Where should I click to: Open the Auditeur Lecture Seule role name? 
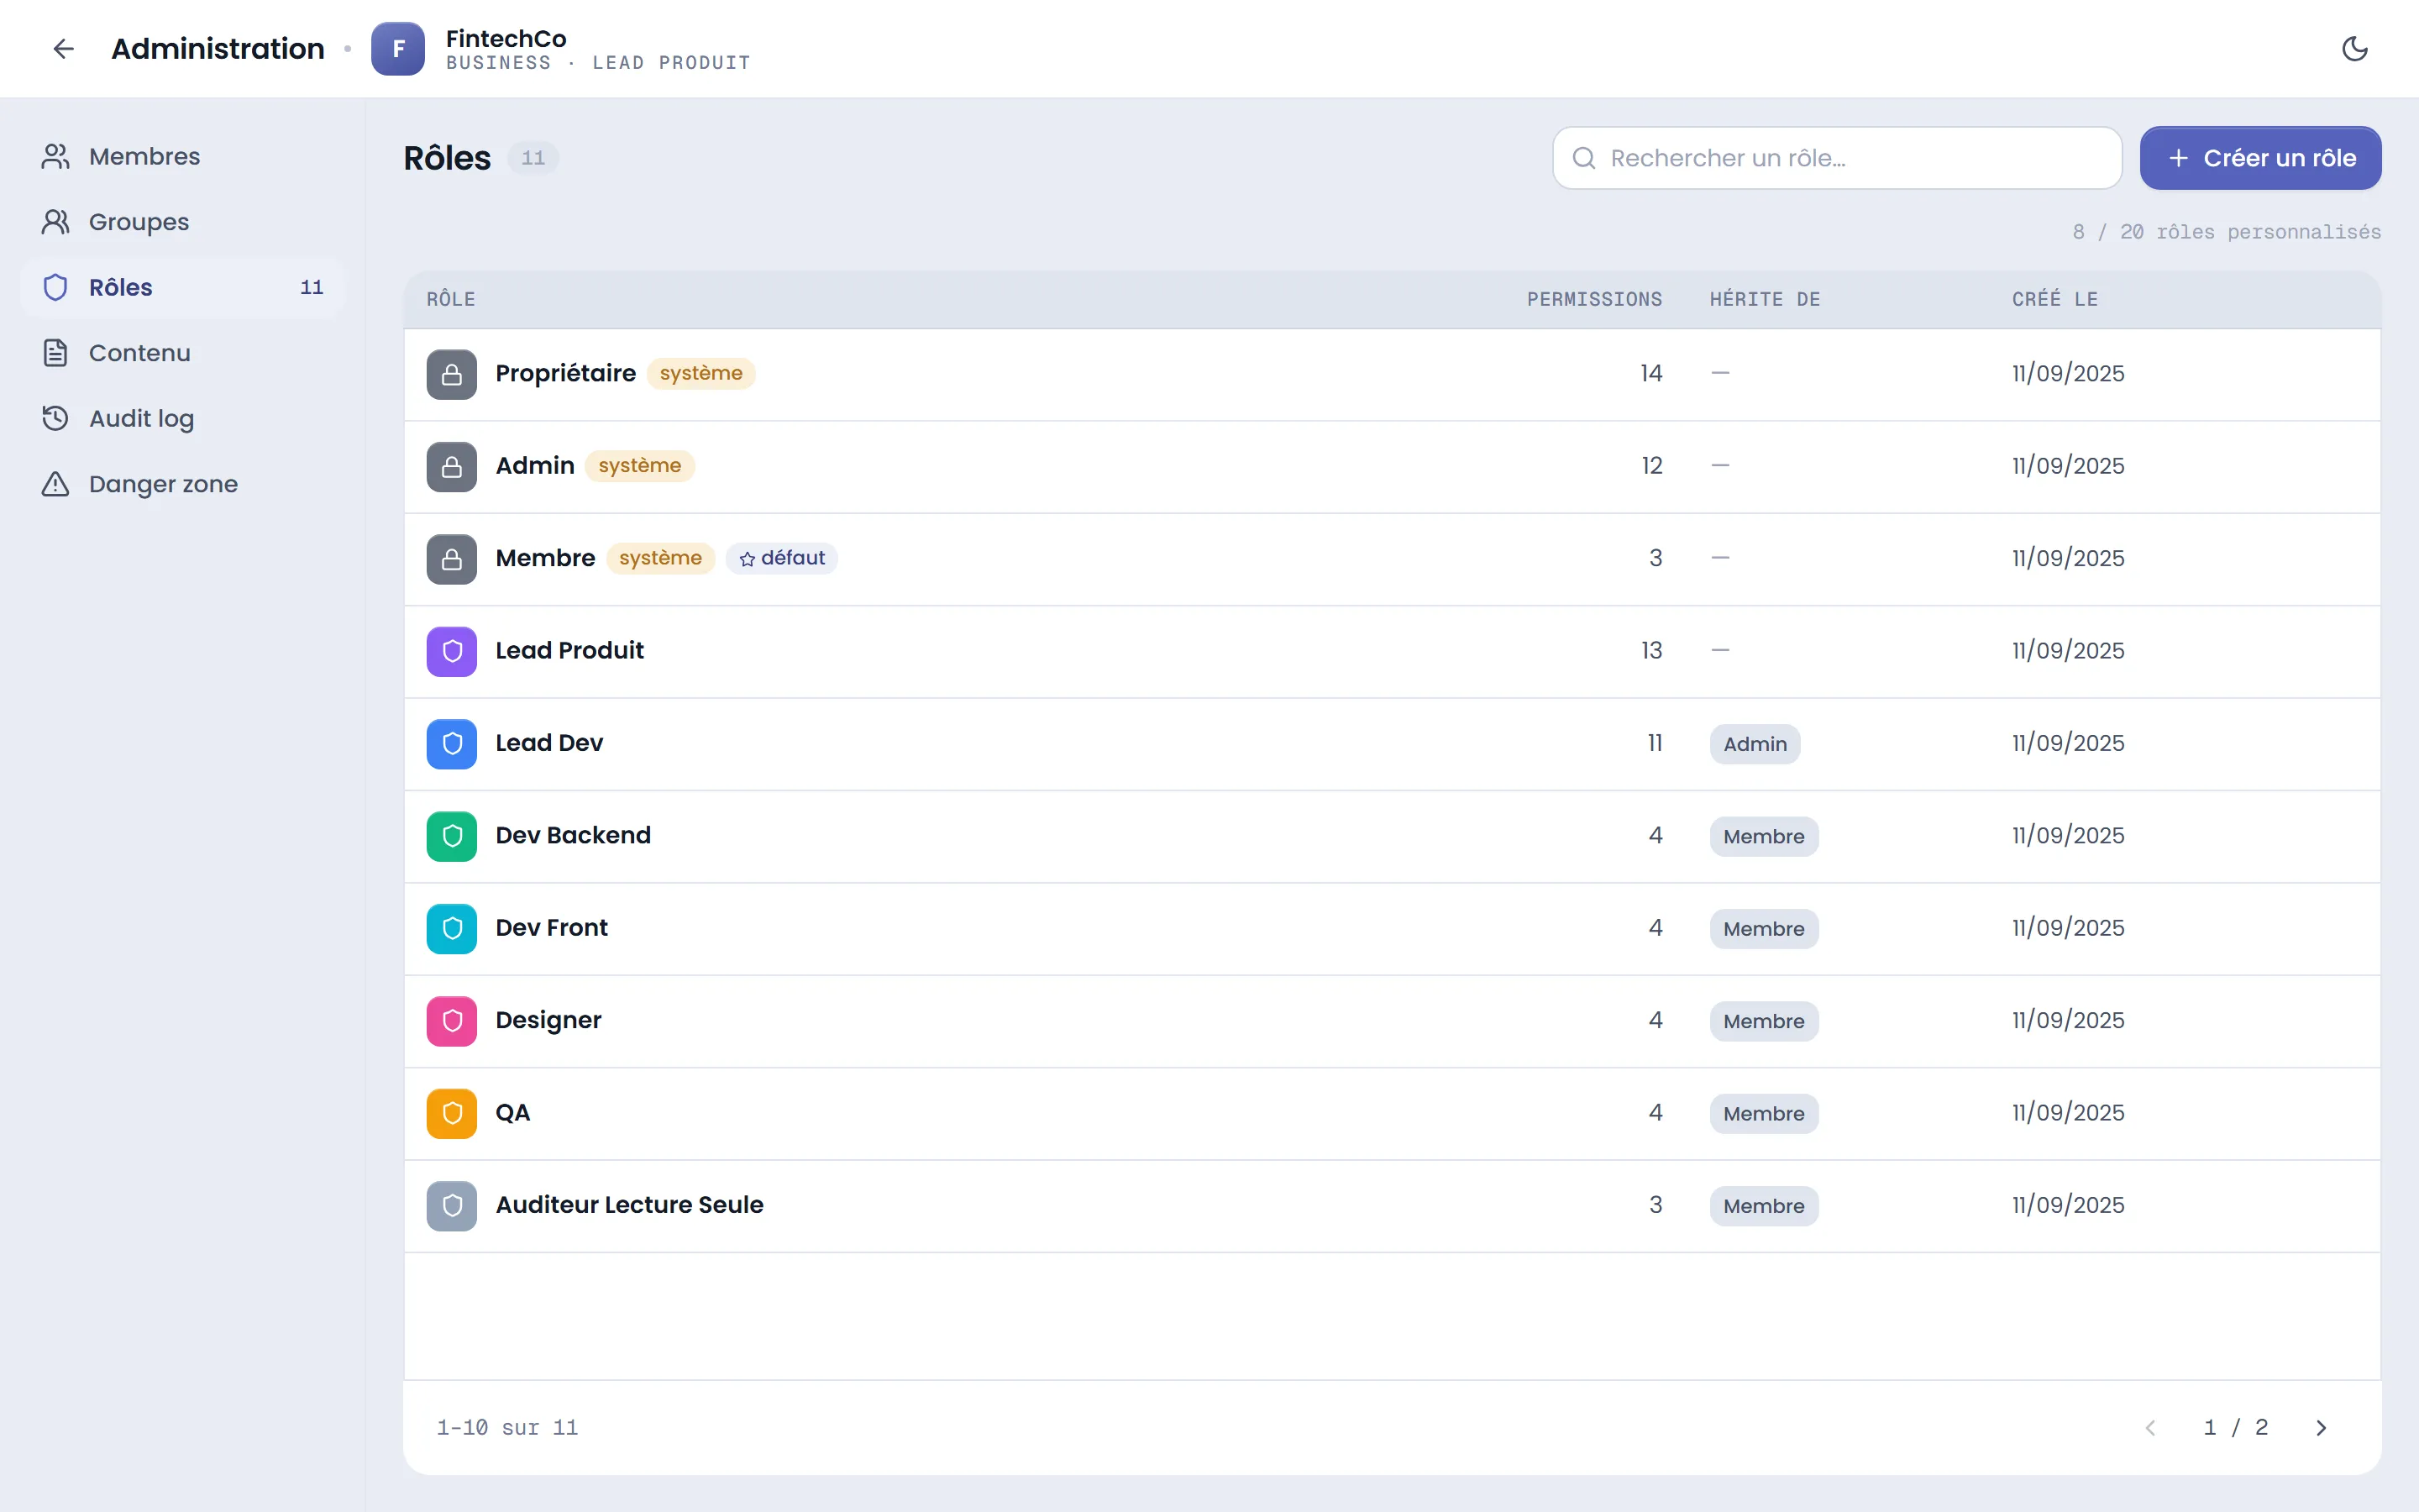click(x=629, y=1205)
